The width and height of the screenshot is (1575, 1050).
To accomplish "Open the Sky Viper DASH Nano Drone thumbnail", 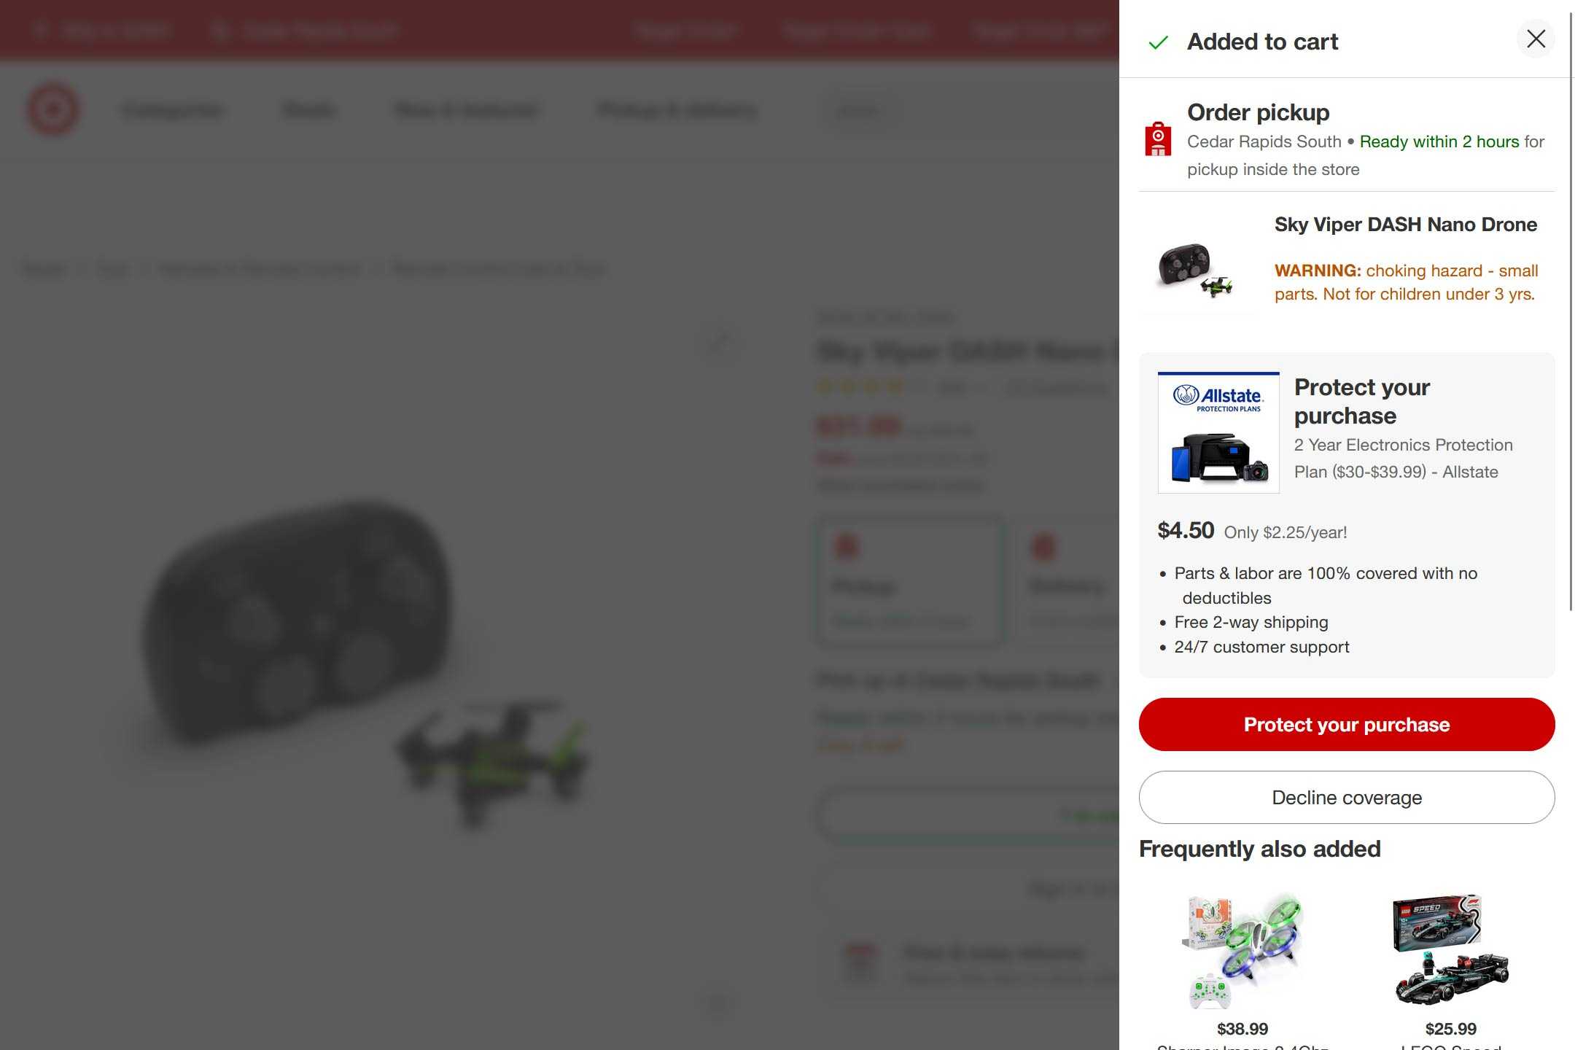I will coord(1197,268).
